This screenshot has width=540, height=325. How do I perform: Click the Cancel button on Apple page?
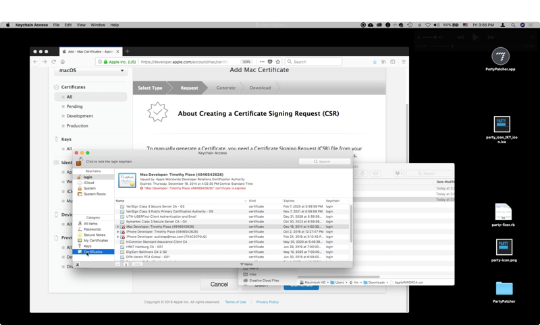[219, 285]
